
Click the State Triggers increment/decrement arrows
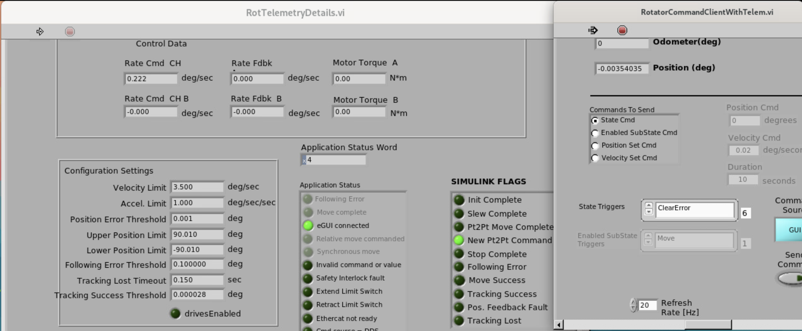coord(648,208)
